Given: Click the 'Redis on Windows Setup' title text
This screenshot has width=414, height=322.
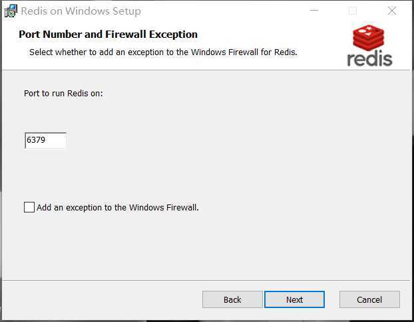Looking at the screenshot, I should click(x=81, y=11).
